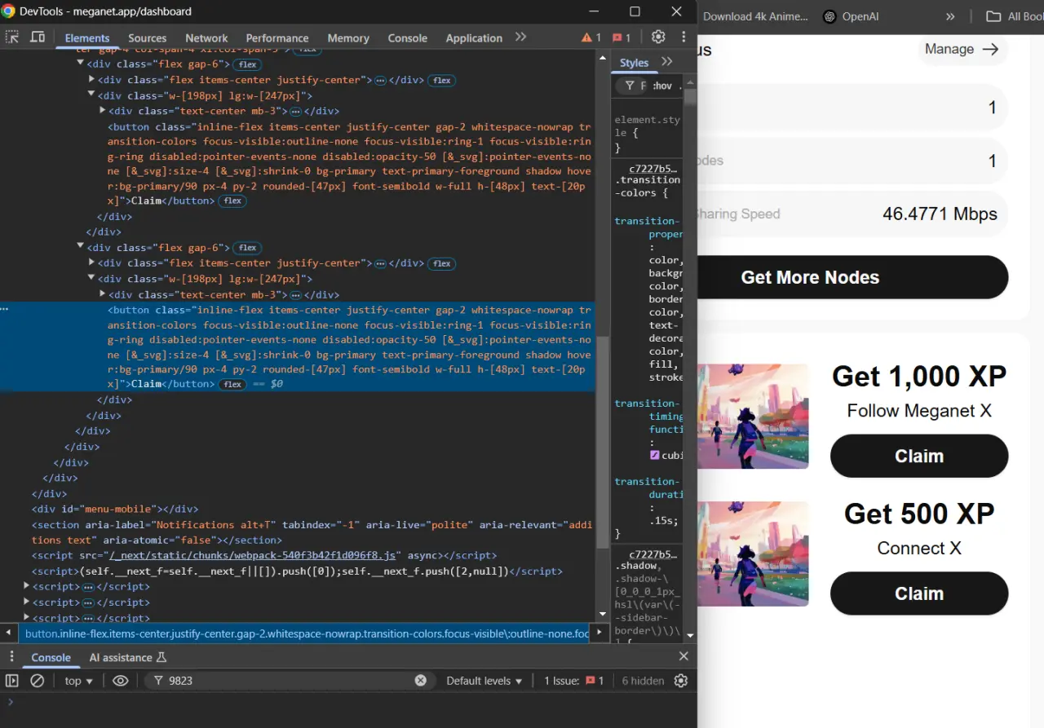Claim the Follow Meganet X reward
Viewport: 1044px width, 728px height.
[x=919, y=456]
